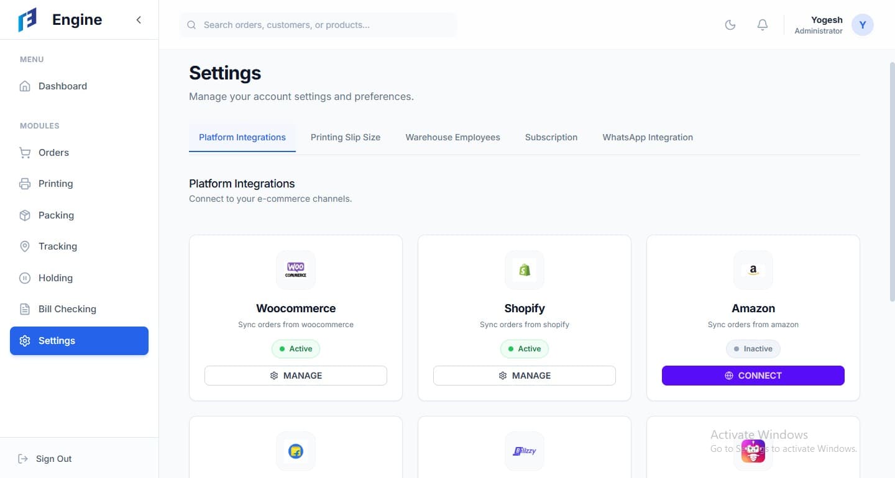The height and width of the screenshot is (478, 895).
Task: Collapse the sidebar using the chevron
Action: tap(139, 20)
